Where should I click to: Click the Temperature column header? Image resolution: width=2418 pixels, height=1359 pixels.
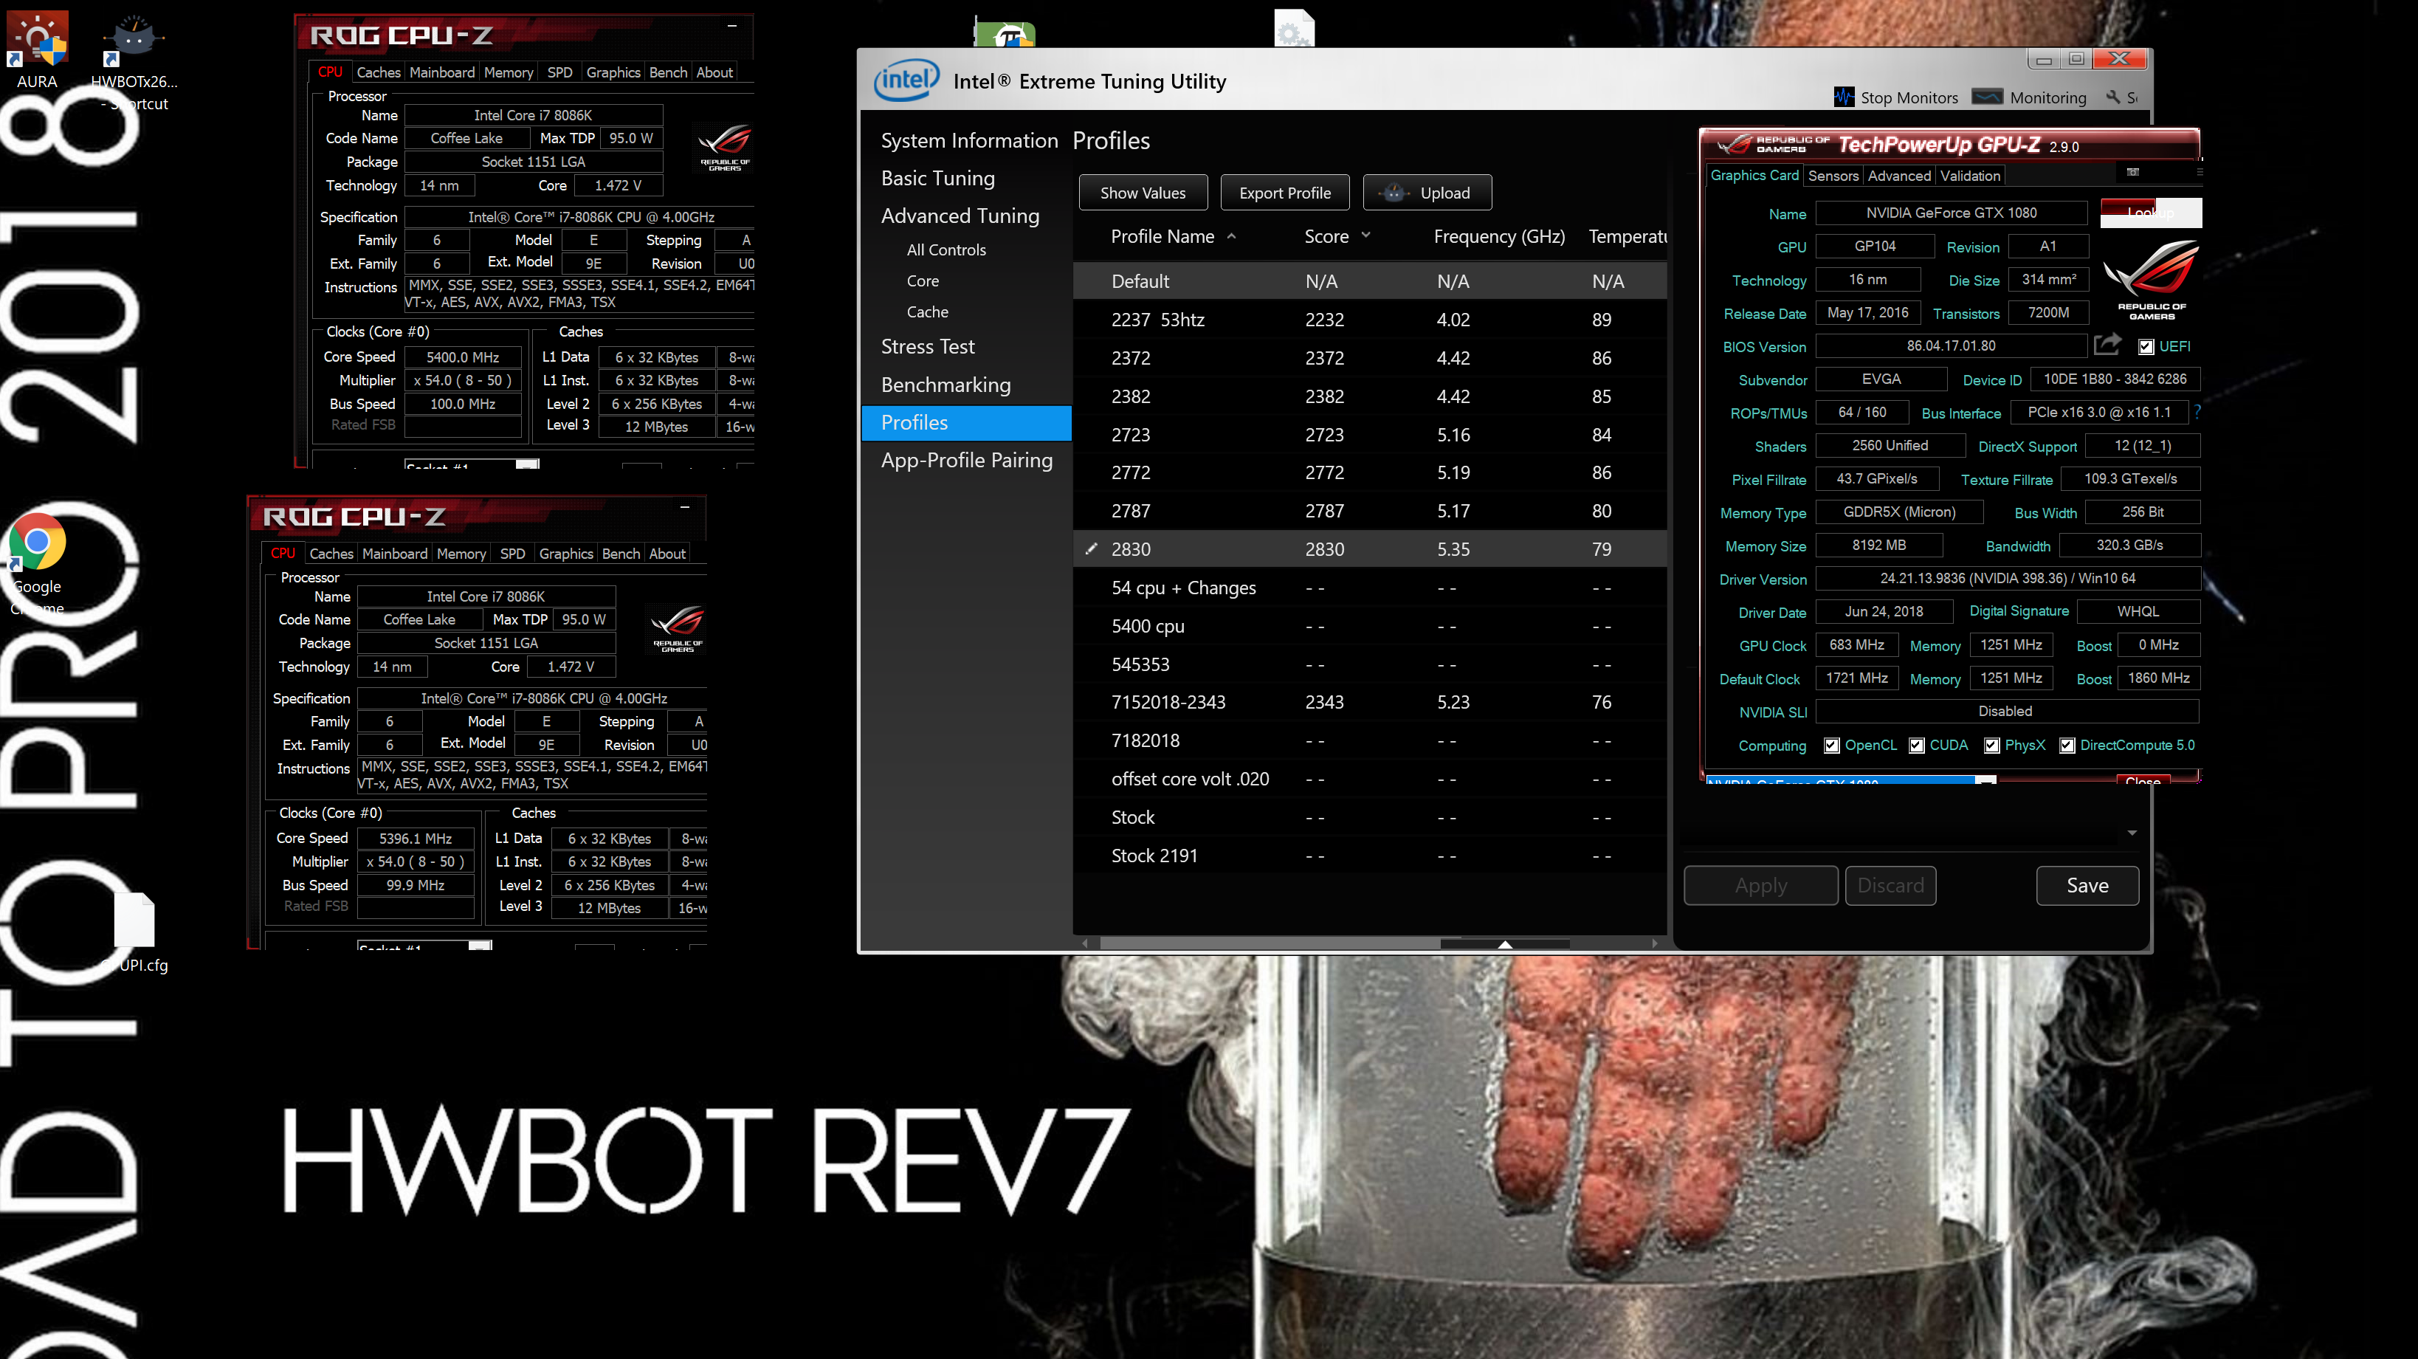coord(1627,236)
